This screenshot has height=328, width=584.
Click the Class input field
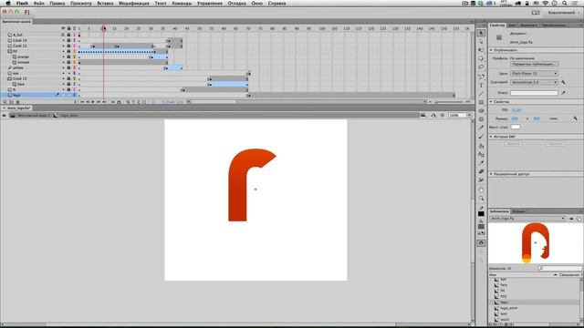pos(534,93)
